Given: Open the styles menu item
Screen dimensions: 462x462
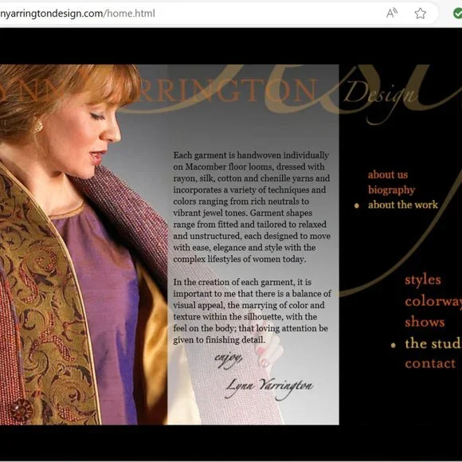Looking at the screenshot, I should 423,280.
